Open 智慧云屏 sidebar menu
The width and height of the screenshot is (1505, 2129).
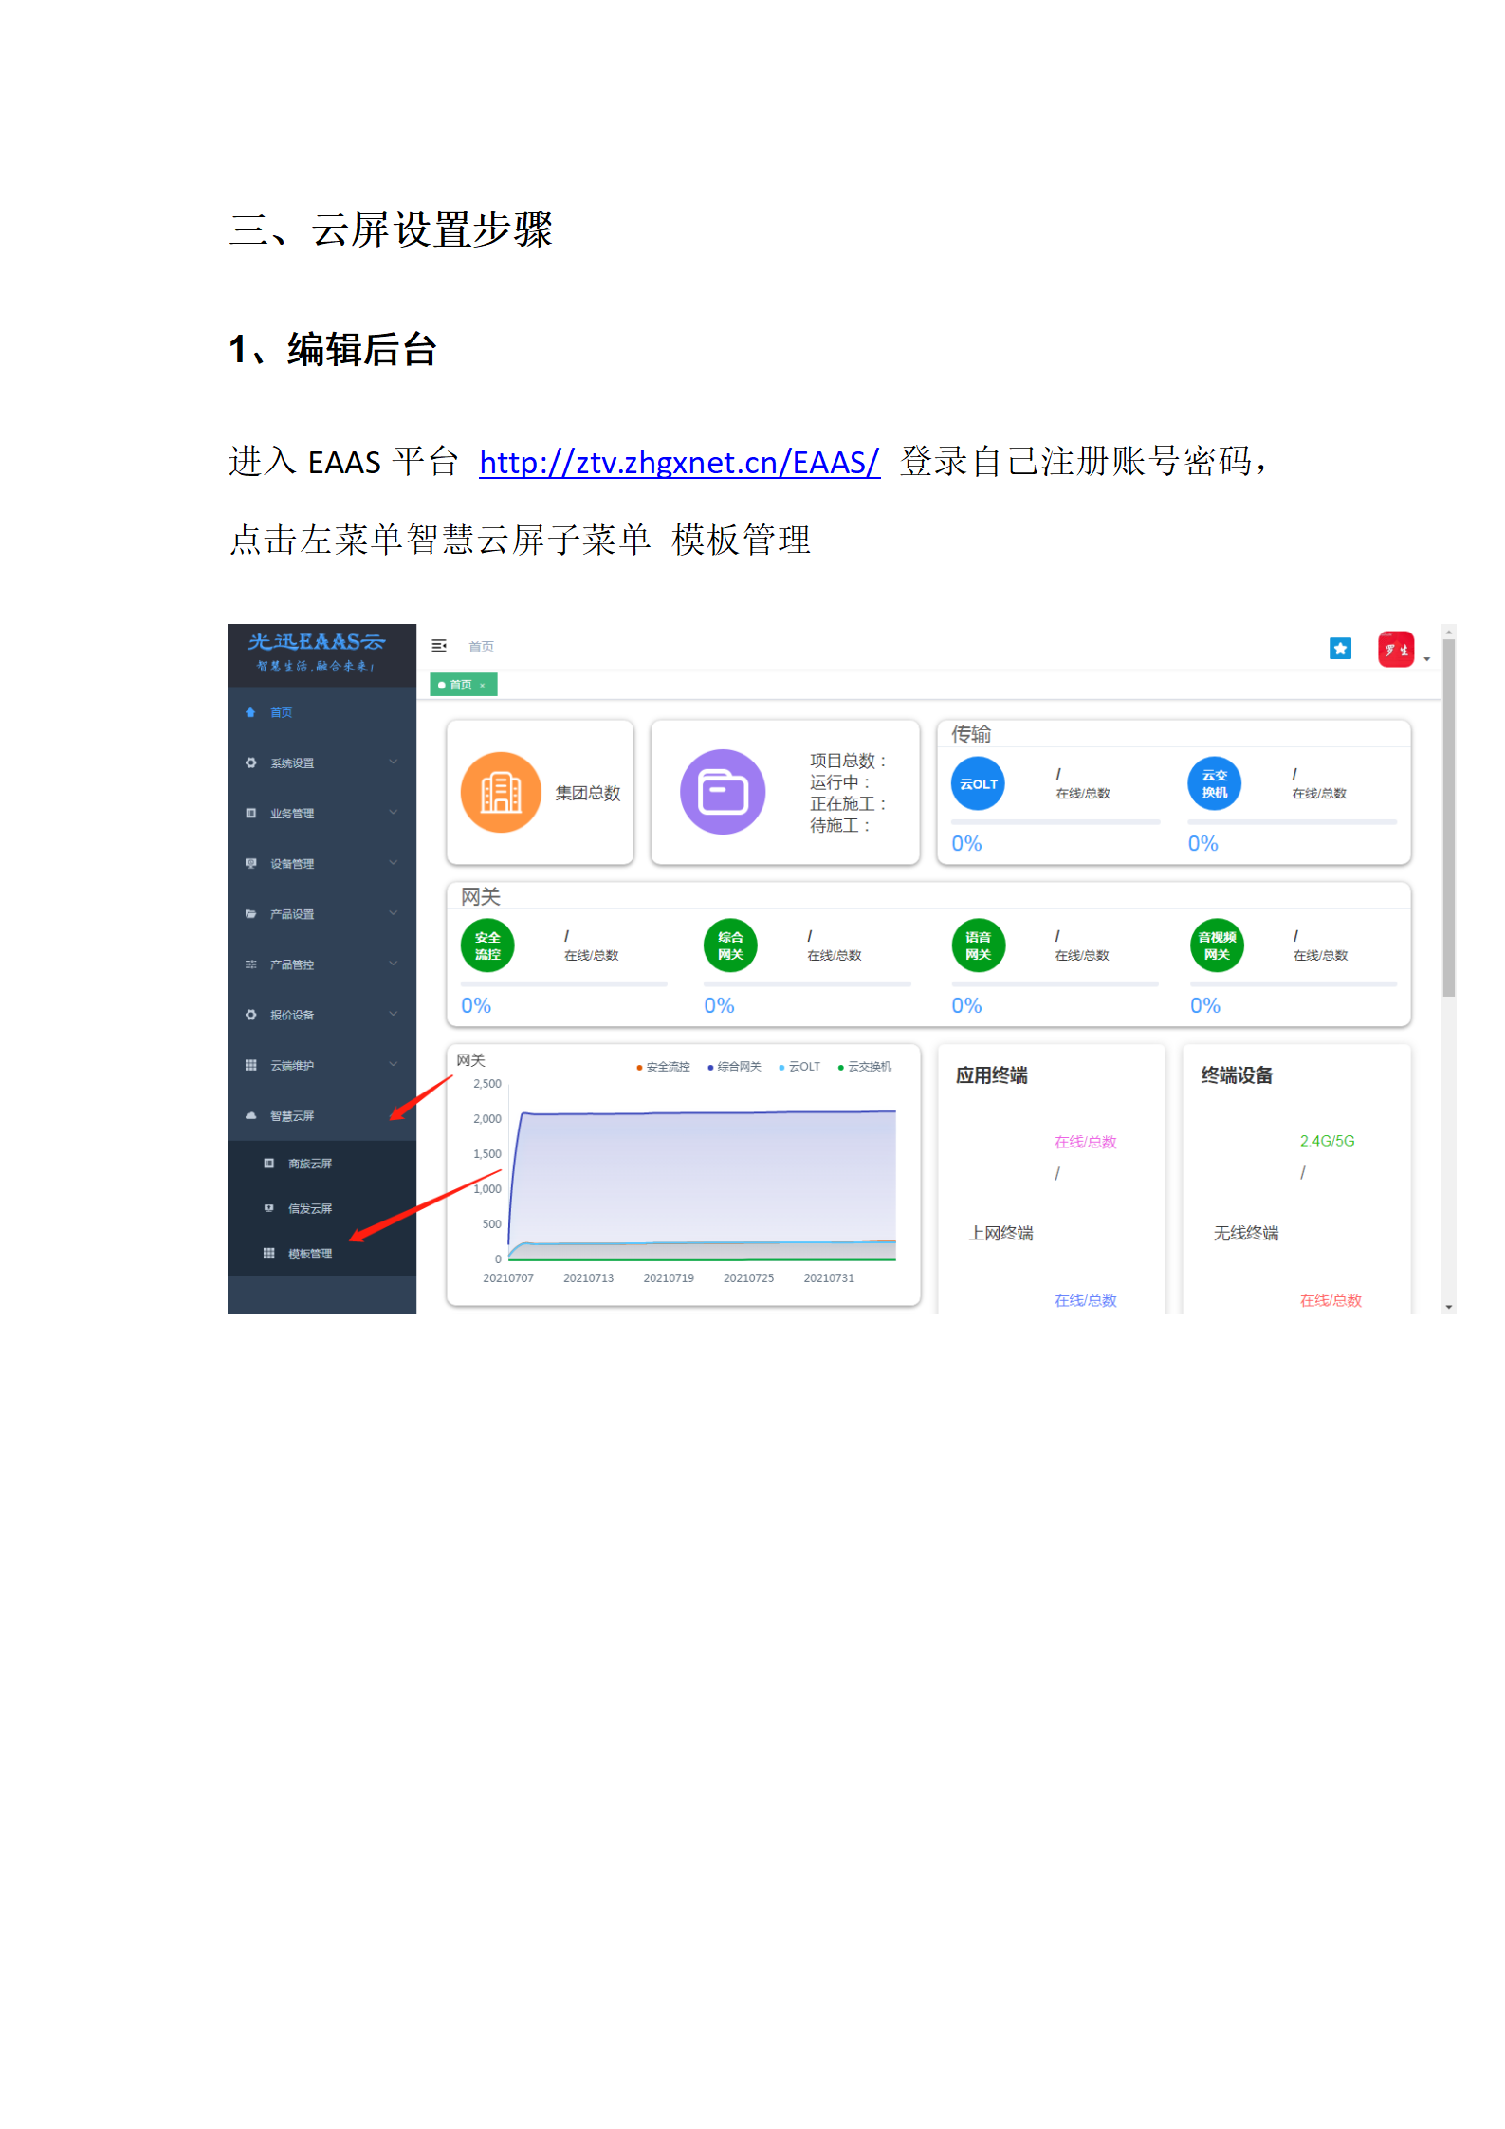[x=321, y=1115]
